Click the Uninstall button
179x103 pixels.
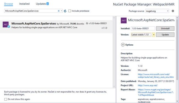click(x=165, y=28)
